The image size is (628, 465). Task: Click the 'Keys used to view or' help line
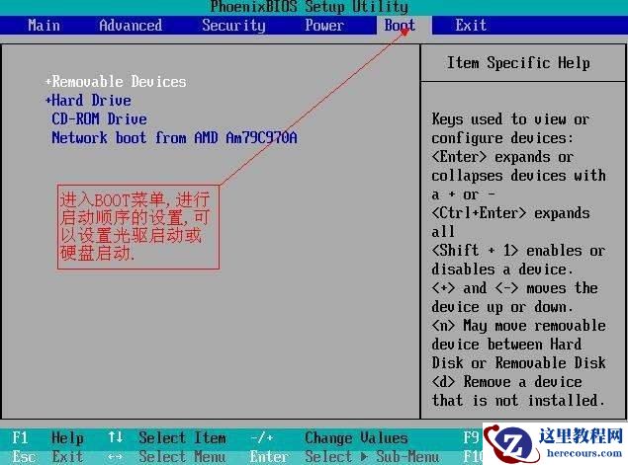[510, 119]
